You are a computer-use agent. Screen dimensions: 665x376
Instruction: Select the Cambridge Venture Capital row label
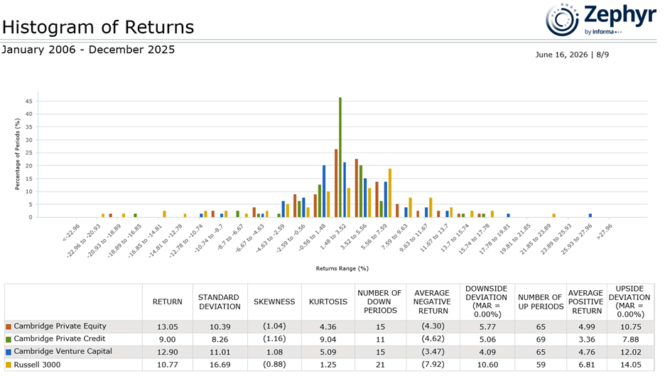(63, 351)
